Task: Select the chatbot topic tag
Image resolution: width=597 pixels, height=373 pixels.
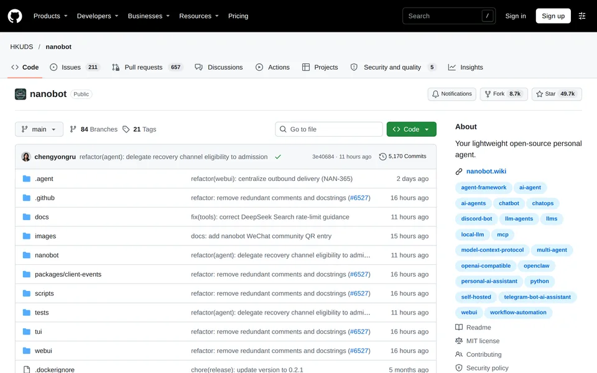Action: tap(509, 203)
